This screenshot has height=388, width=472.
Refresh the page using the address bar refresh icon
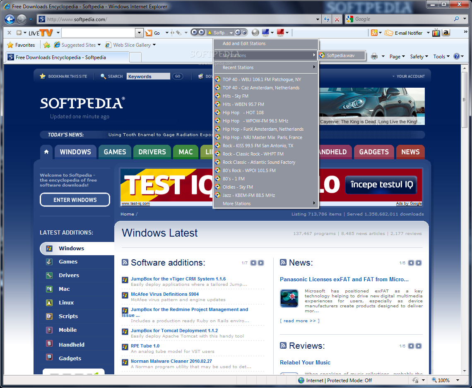click(x=327, y=19)
